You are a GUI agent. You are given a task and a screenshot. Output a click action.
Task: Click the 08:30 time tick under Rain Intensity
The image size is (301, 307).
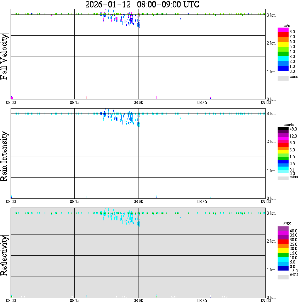pos(138,202)
